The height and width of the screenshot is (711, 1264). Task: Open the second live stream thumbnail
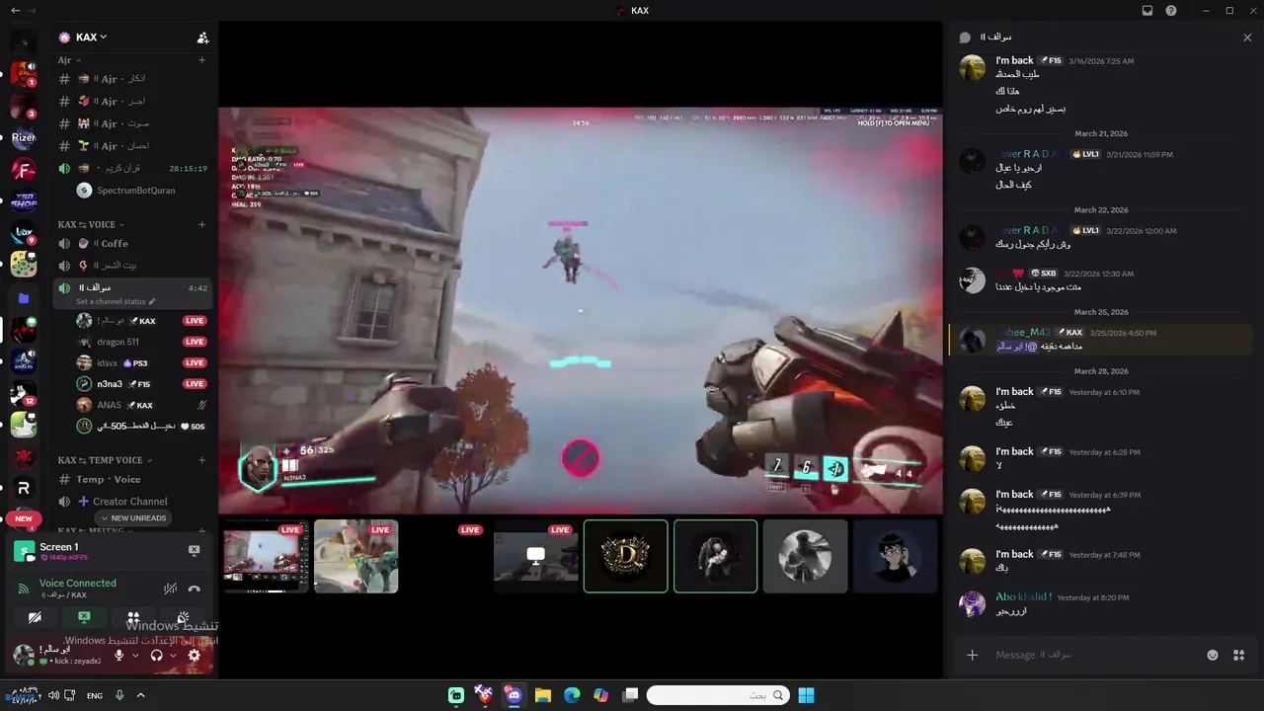point(355,556)
